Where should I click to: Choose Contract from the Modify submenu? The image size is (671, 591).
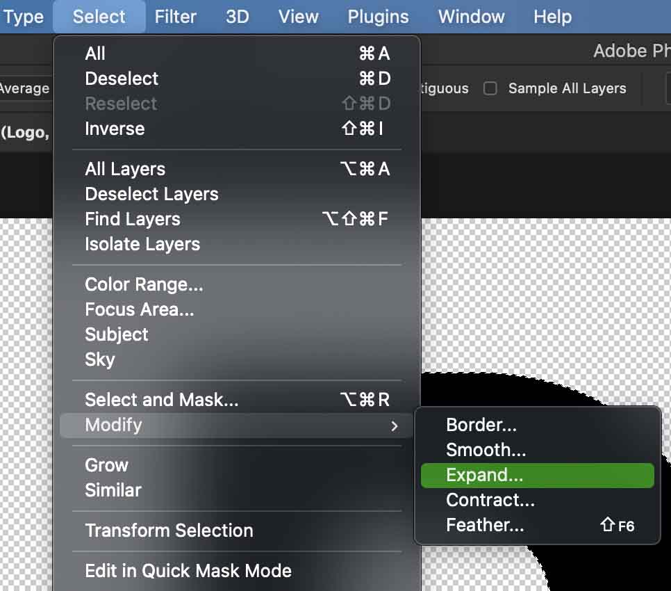click(x=538, y=500)
